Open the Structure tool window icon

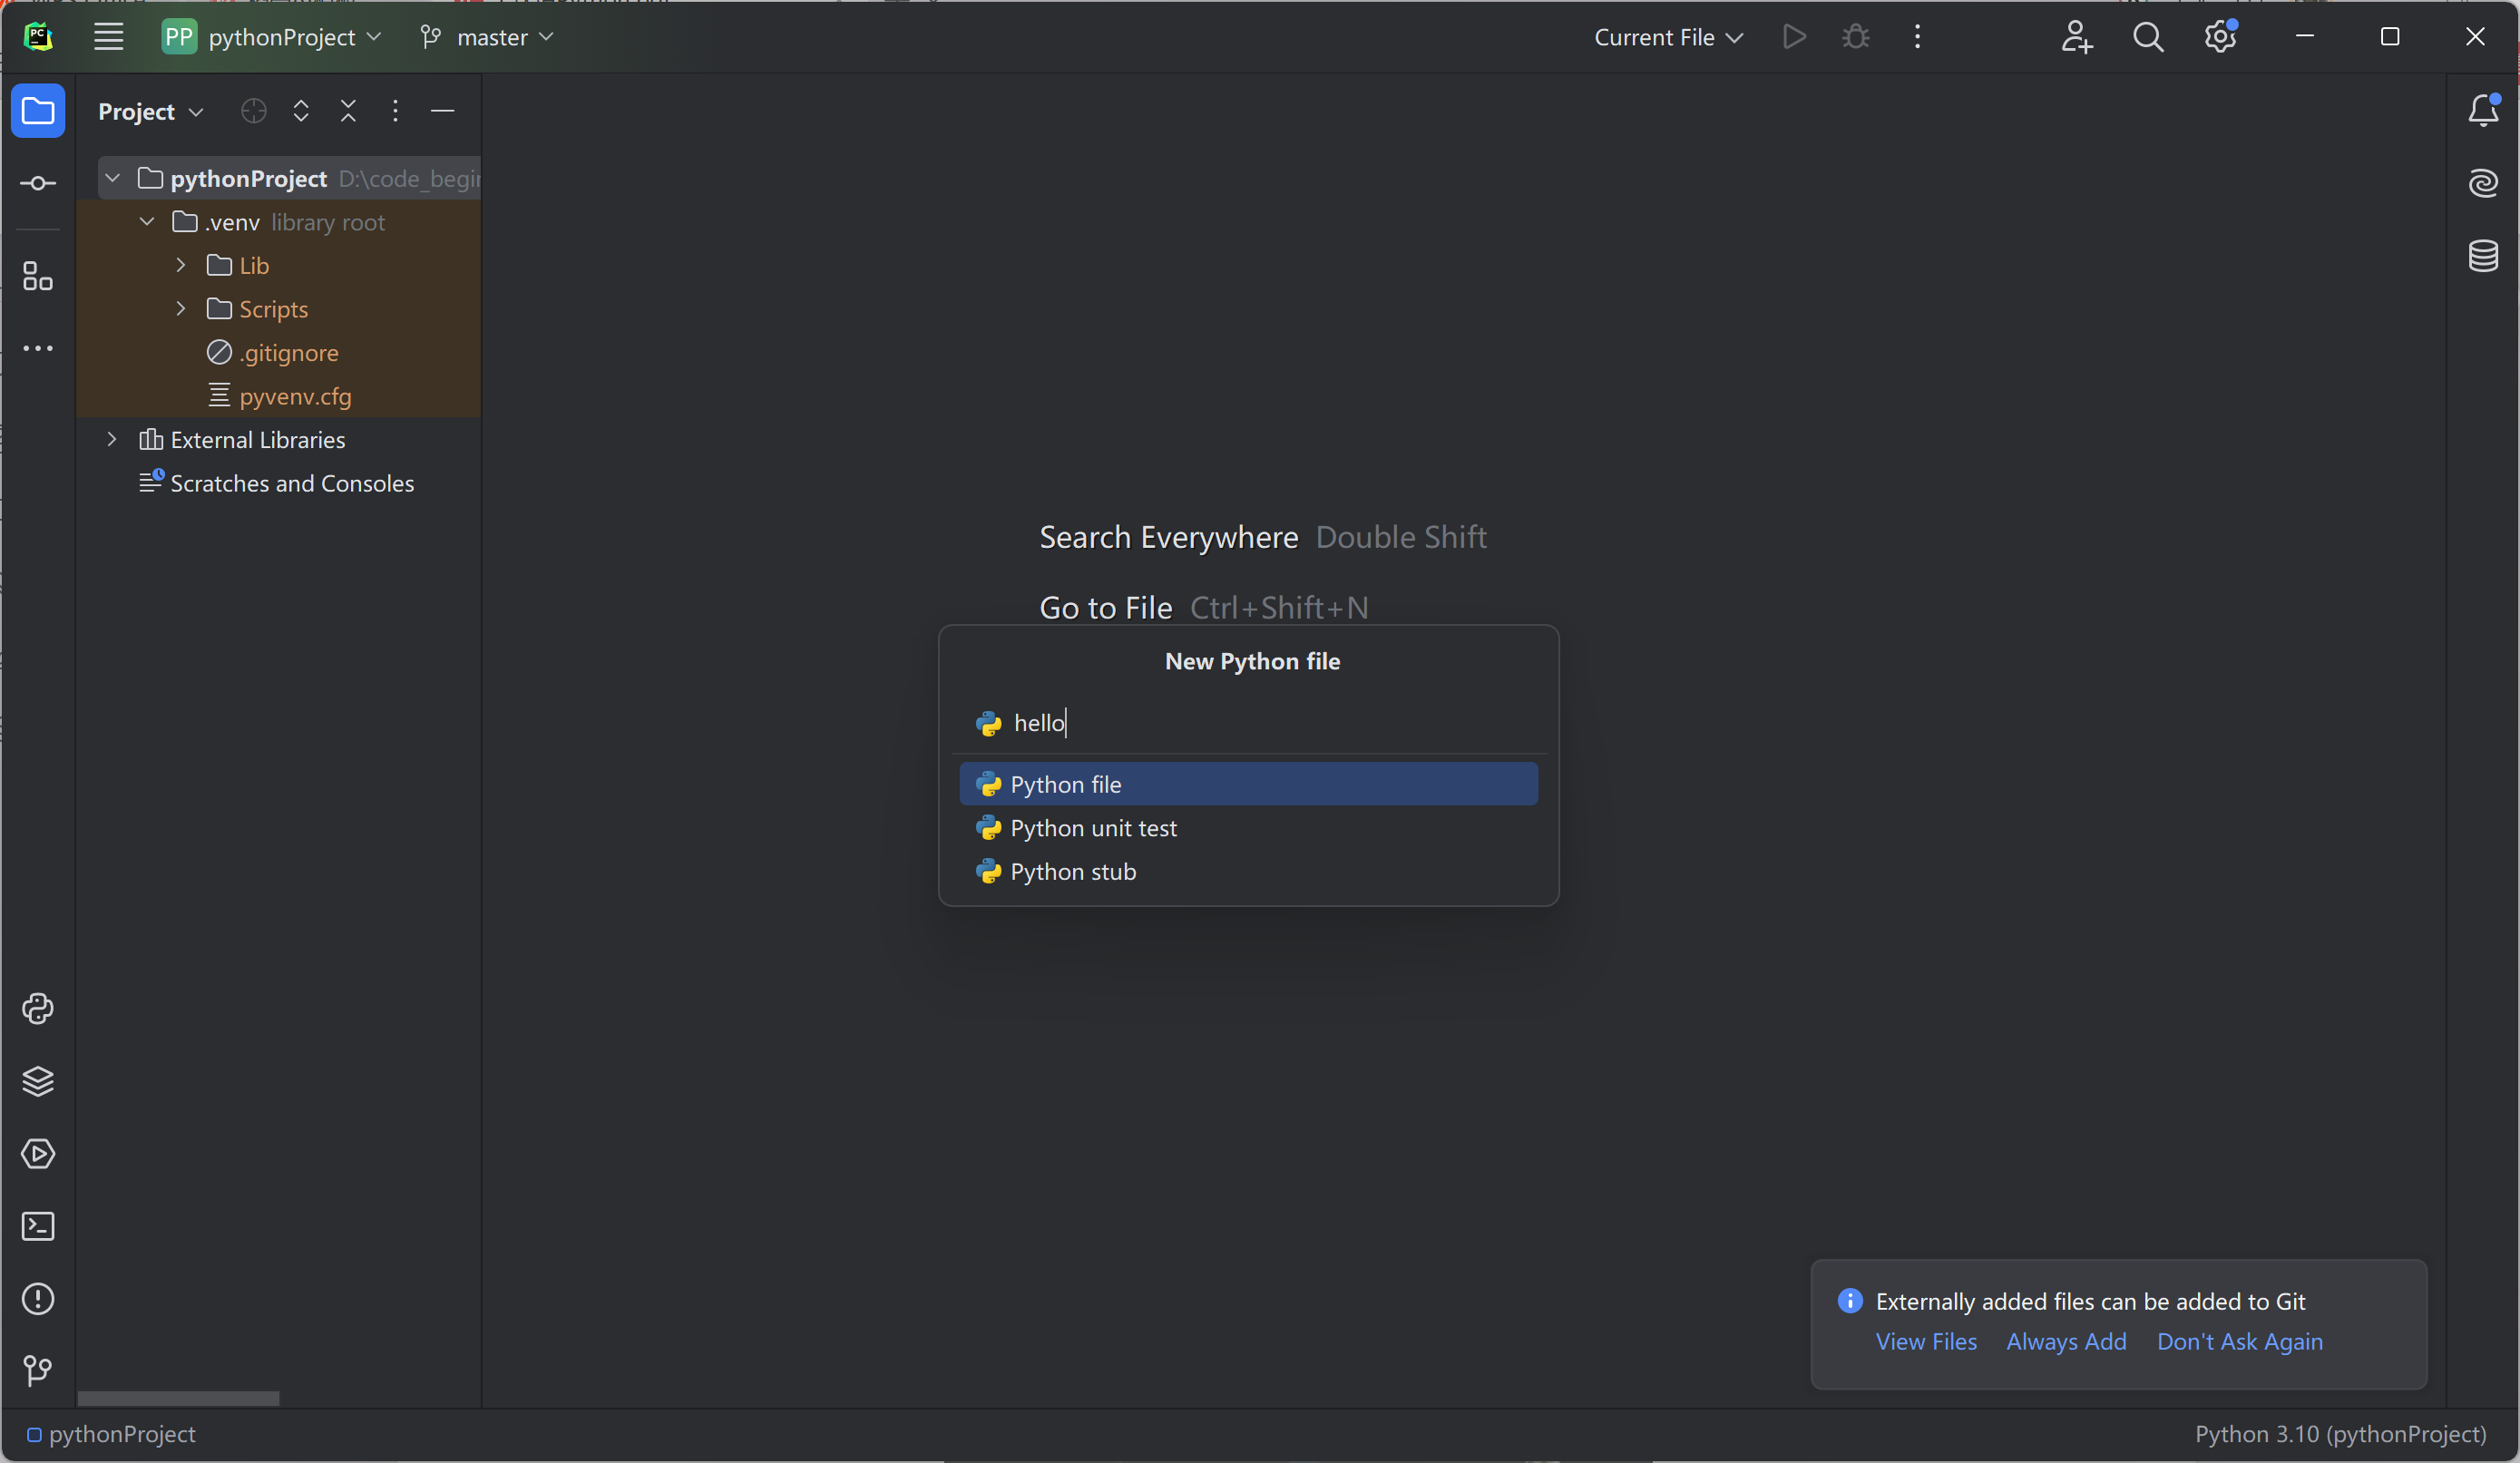(38, 276)
